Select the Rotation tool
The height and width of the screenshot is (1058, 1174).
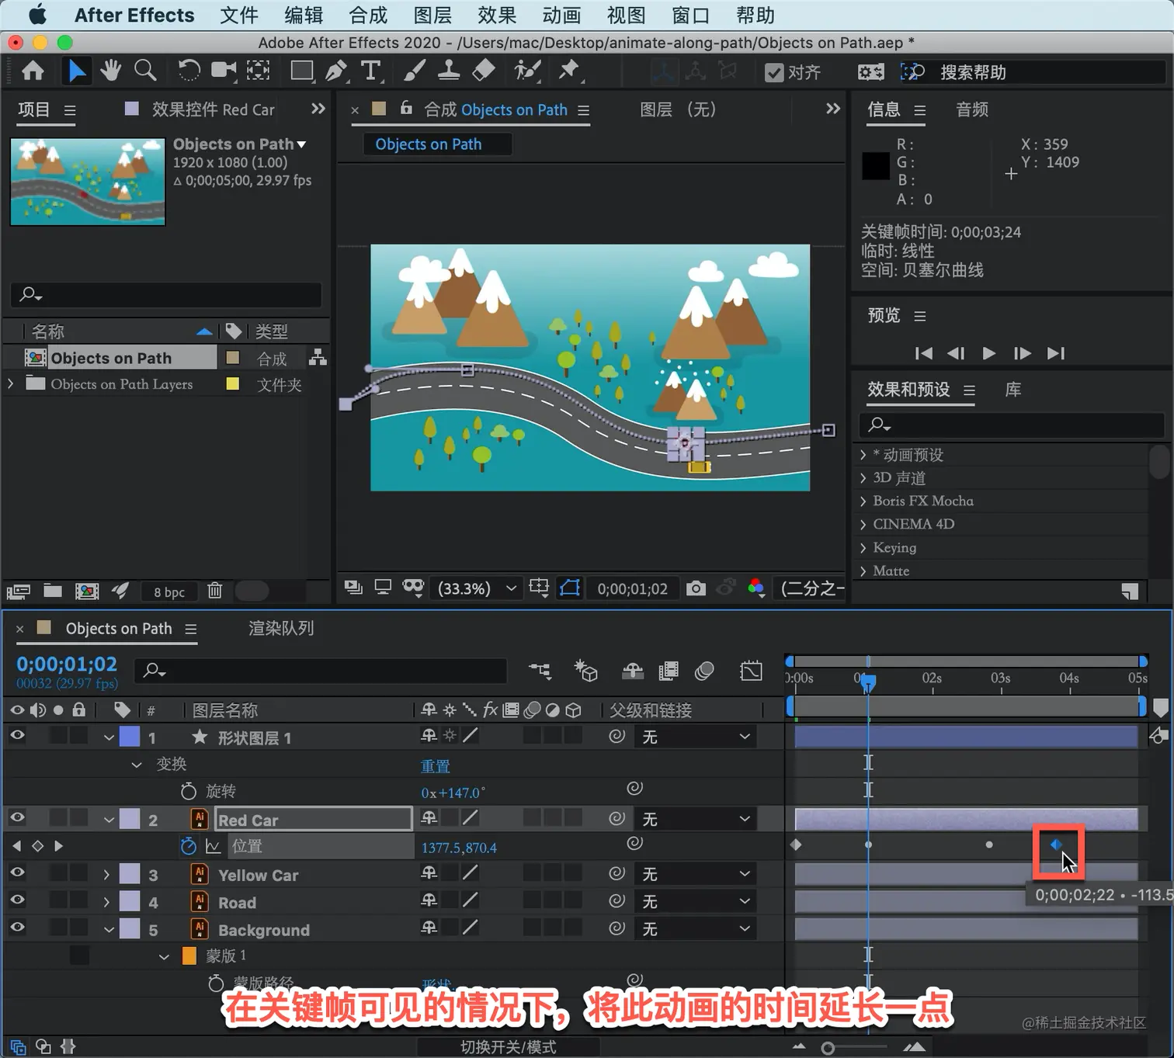[189, 71]
